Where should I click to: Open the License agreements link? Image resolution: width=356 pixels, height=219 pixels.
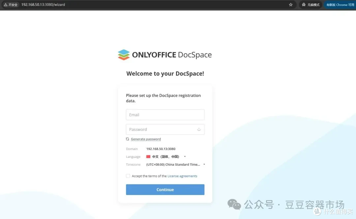182,176
